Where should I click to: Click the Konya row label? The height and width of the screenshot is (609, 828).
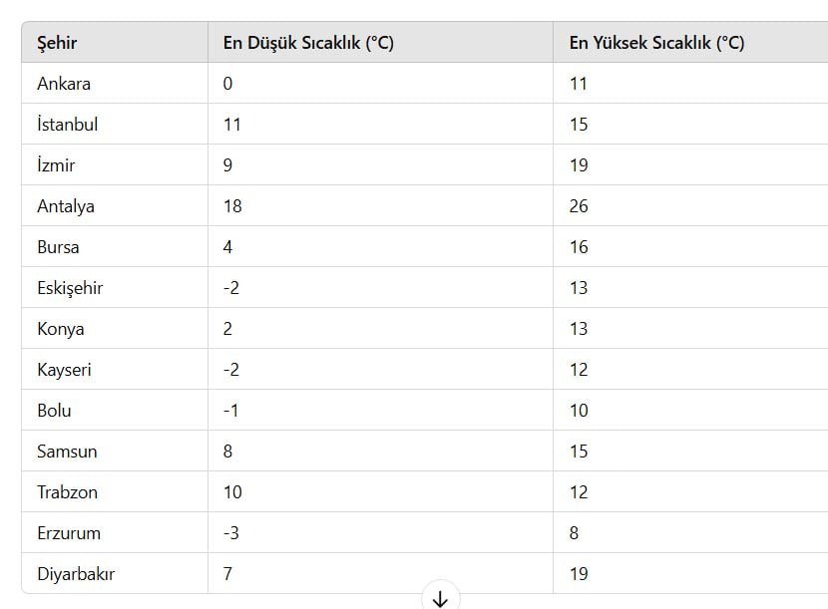tap(61, 329)
